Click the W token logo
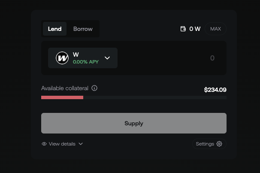260x173 pixels. (x=62, y=58)
